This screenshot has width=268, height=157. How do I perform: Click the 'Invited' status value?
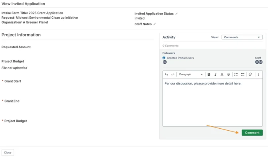[x=140, y=18]
